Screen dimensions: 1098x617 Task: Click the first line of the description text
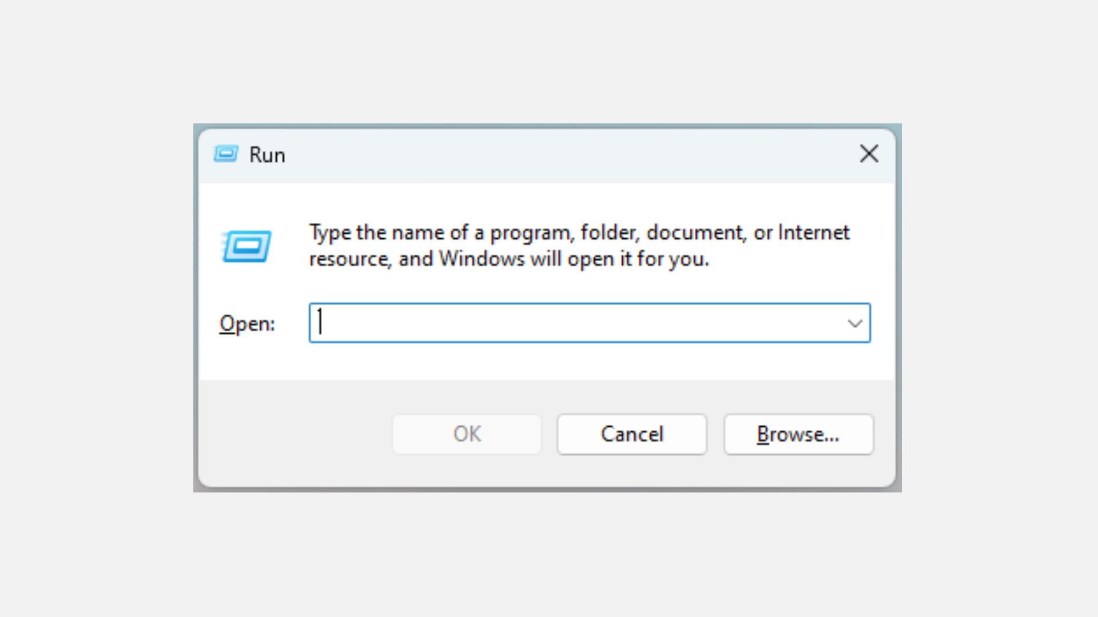coord(579,233)
